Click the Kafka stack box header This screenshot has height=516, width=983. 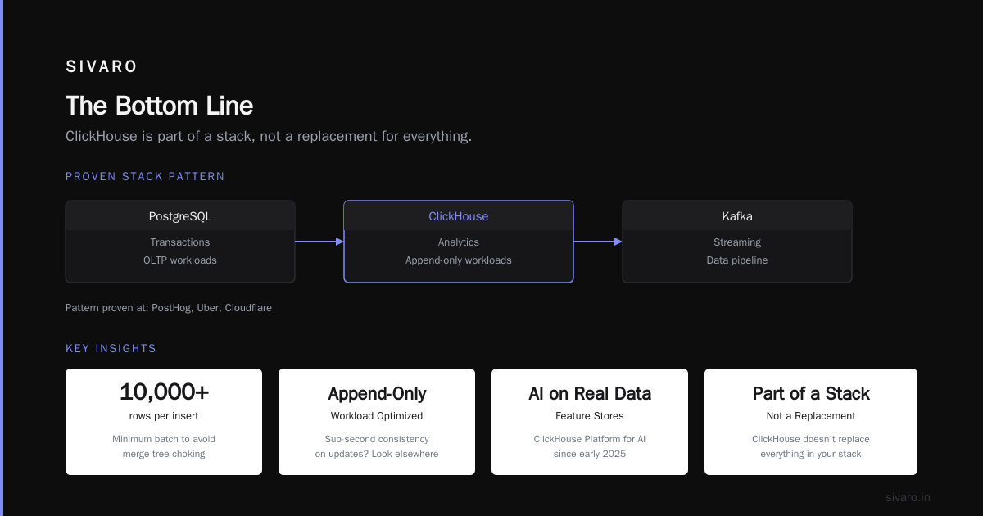737,216
